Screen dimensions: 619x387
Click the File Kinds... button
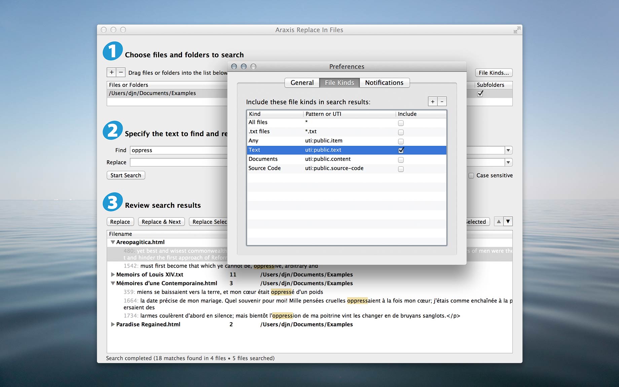(494, 73)
